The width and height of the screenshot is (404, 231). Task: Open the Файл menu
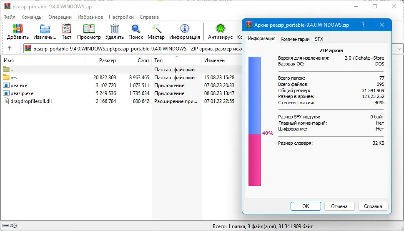(10, 17)
